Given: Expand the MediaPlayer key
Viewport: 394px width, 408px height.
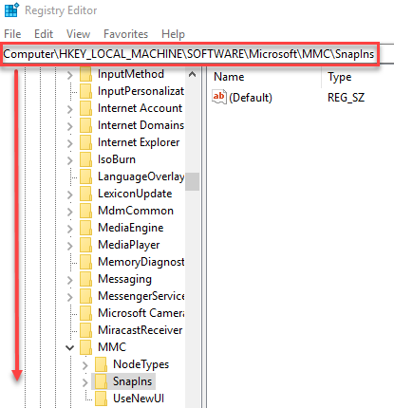Looking at the screenshot, I should [70, 246].
